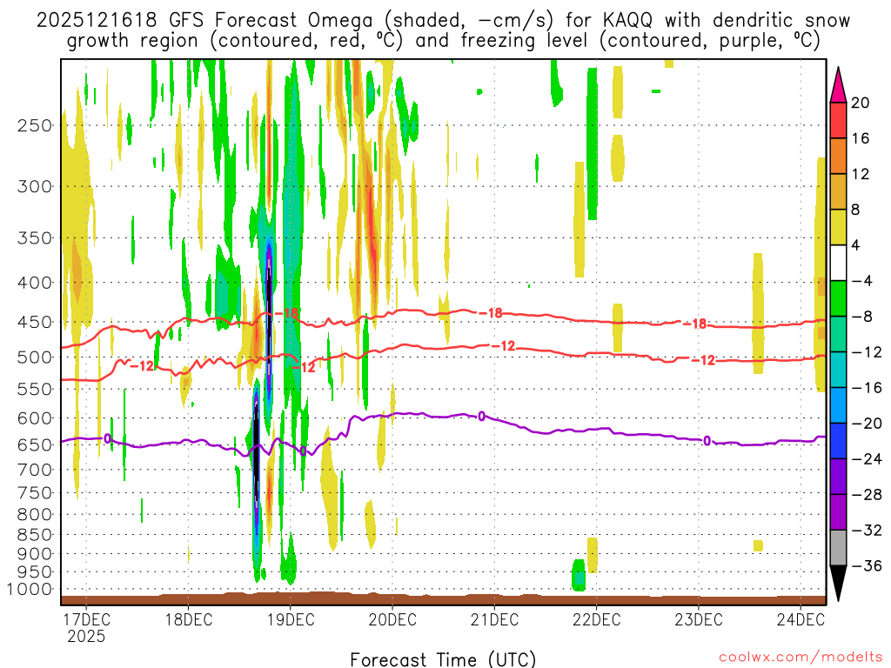Click the purple 0 freezing label near 17DEC

pyautogui.click(x=107, y=438)
